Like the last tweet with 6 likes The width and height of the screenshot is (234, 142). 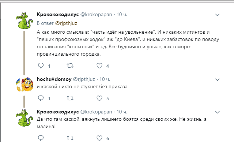coord(99,138)
